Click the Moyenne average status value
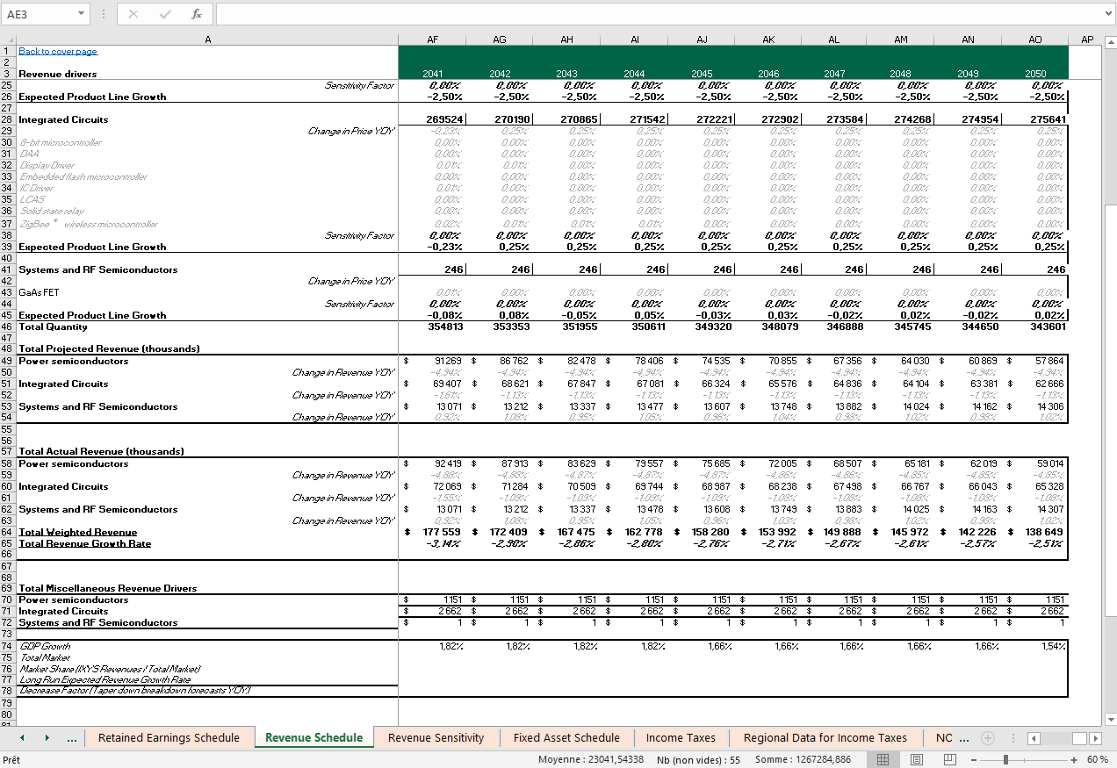 (591, 760)
